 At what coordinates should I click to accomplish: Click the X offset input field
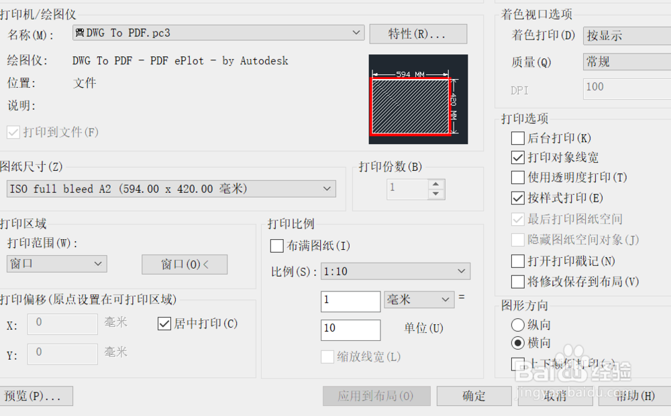click(x=62, y=324)
